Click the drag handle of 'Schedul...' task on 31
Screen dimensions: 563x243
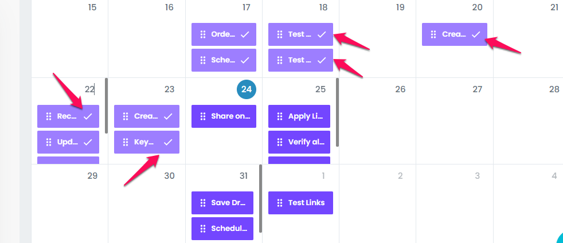tap(202, 229)
